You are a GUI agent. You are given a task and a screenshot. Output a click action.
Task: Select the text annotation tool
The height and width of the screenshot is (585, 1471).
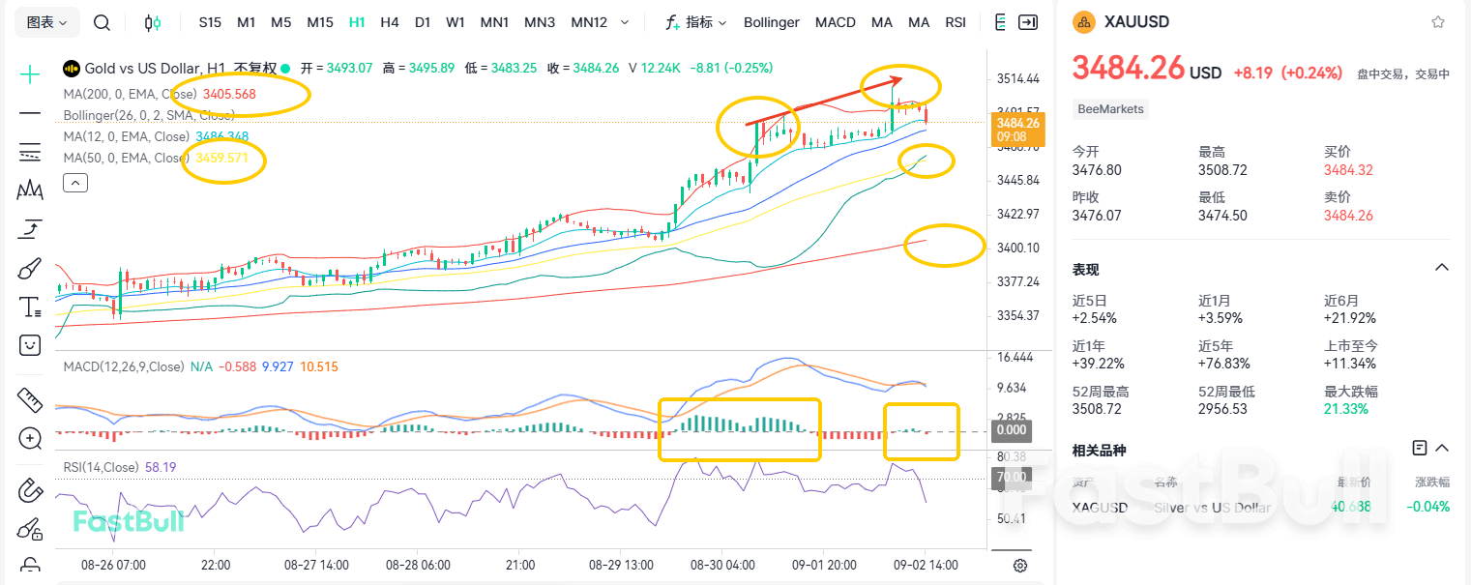pyautogui.click(x=29, y=307)
